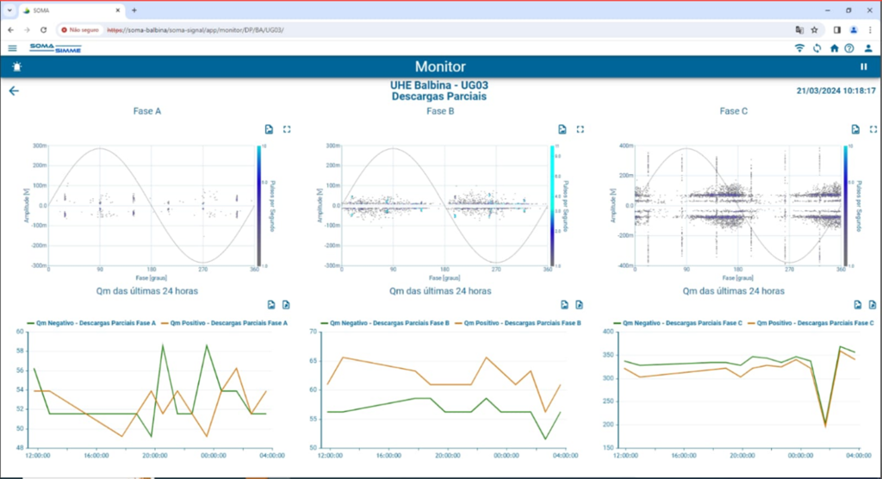Open the help question mark icon
882x479 pixels.
(x=849, y=48)
